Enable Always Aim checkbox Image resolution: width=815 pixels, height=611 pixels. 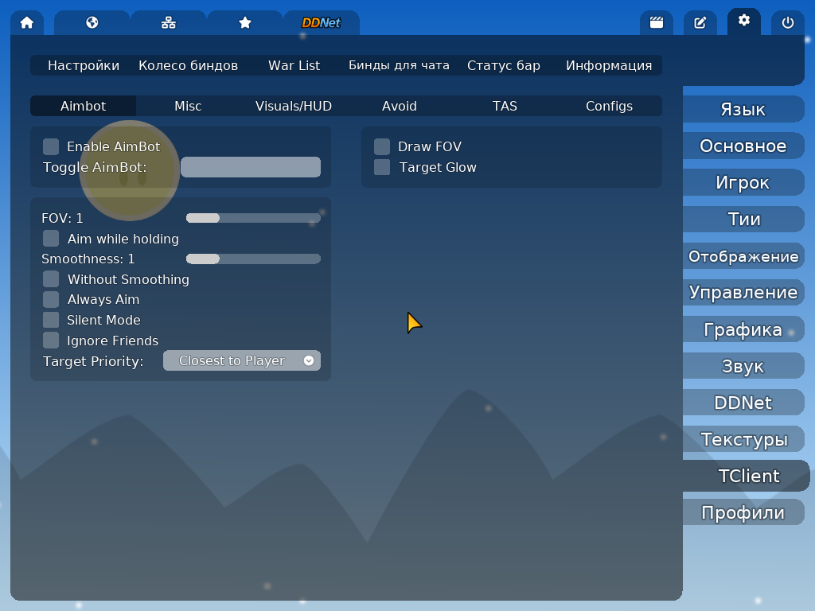pyautogui.click(x=51, y=300)
